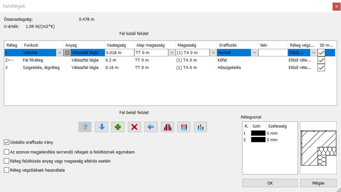Image resolution: width=341 pixels, height=192 pixels.
Task: Click black color swatch for rétegvonal 1
Action: click(258, 133)
